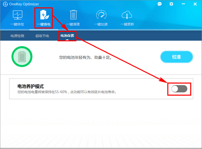Open the 一键加速 speedometer icon

point(101,14)
